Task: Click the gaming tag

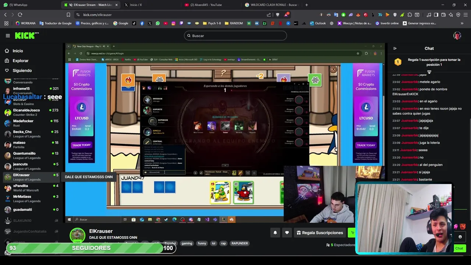Action: click(187, 243)
